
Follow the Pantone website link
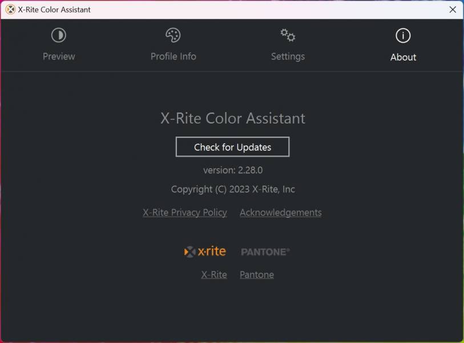point(257,274)
